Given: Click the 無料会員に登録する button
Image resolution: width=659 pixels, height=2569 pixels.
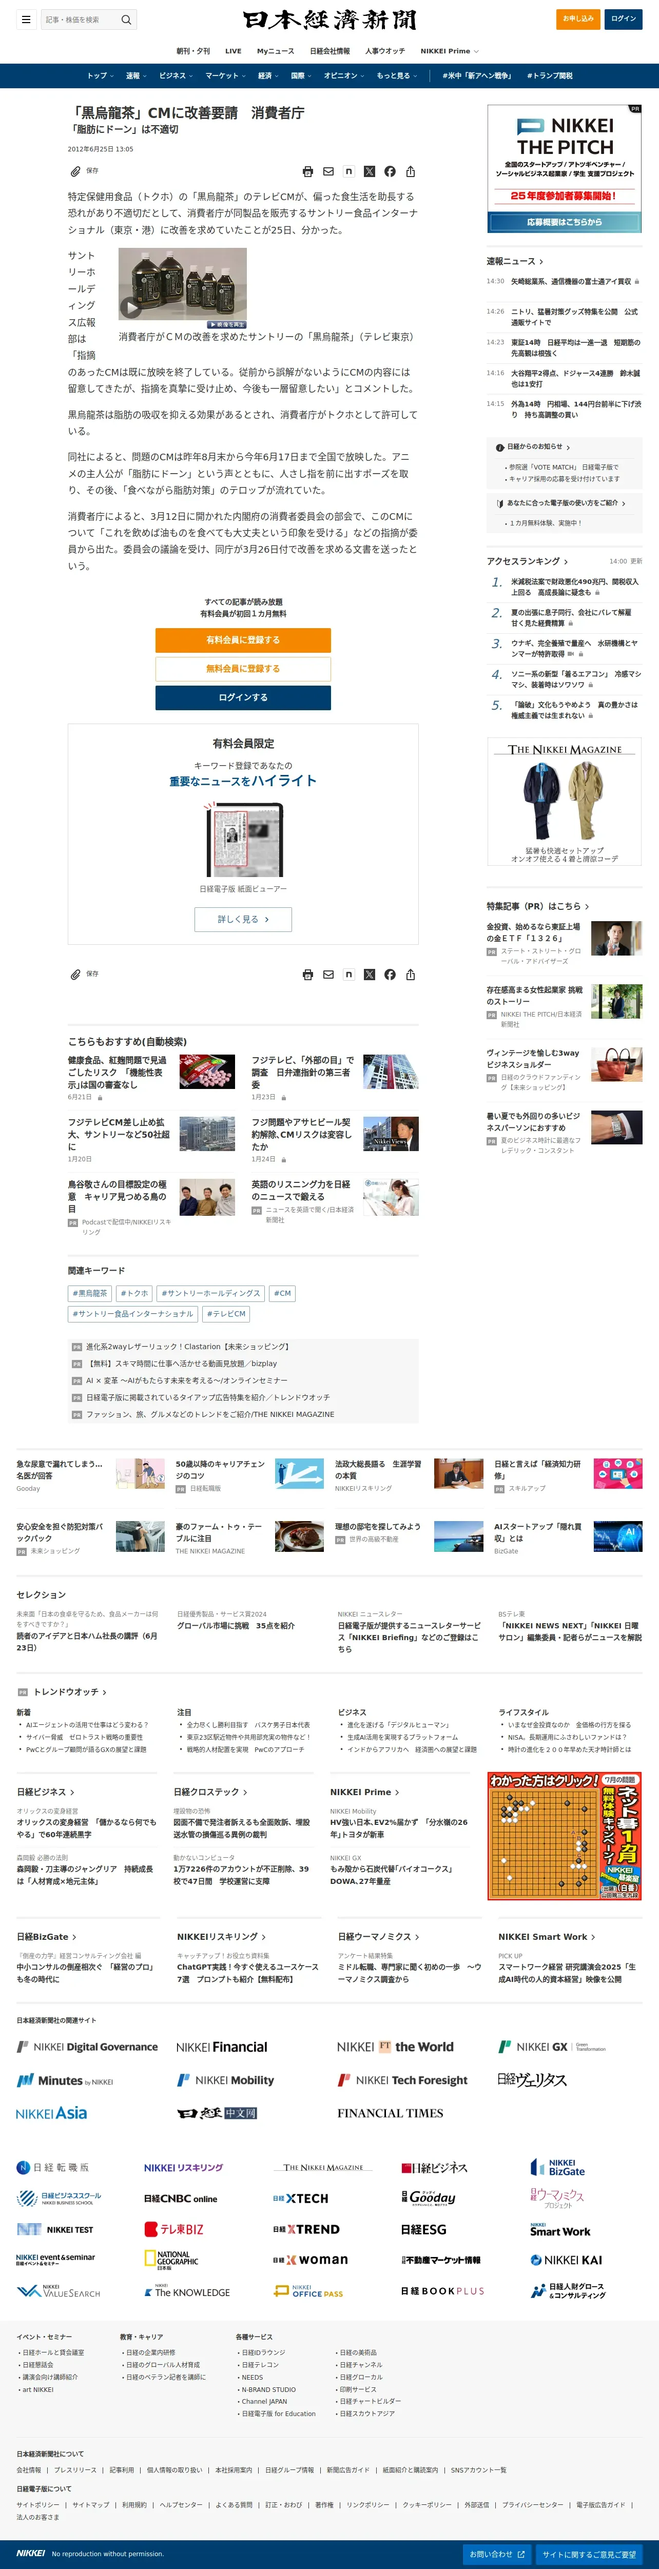Looking at the screenshot, I should [x=243, y=668].
